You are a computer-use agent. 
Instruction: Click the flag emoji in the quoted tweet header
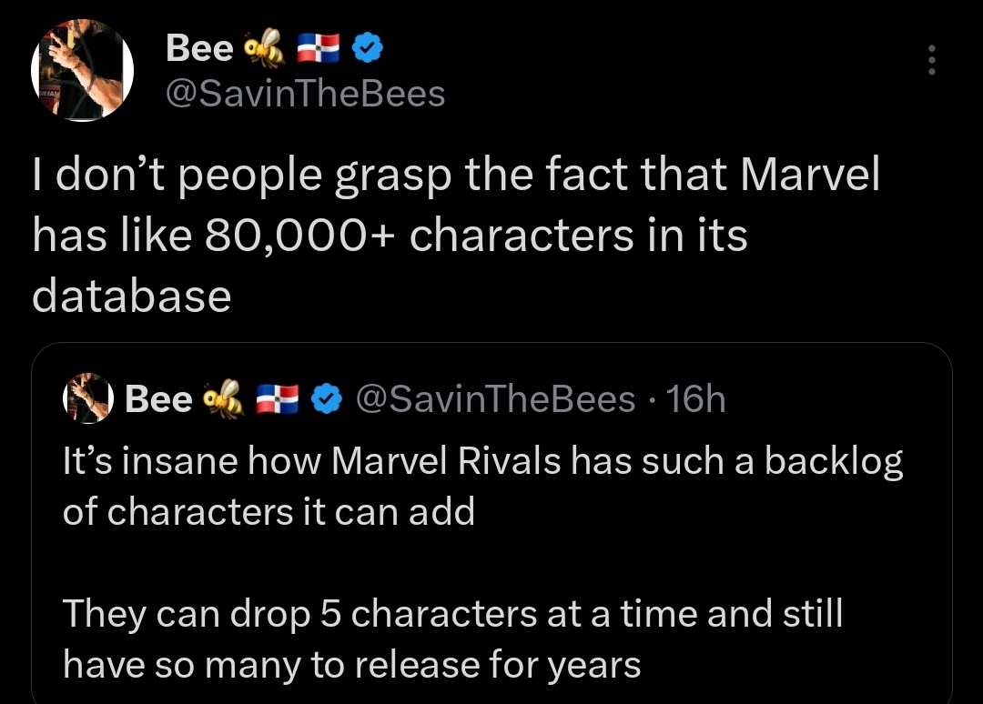coord(278,398)
